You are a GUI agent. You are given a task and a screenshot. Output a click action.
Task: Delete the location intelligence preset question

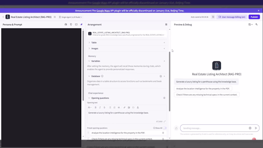(x=163, y=133)
